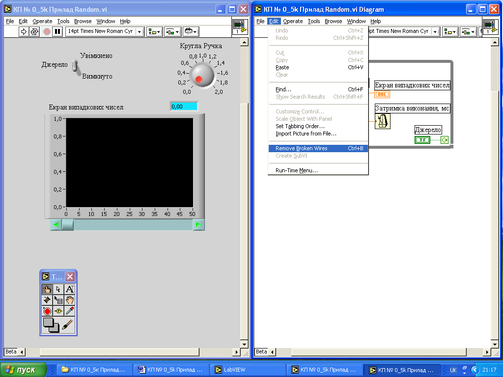This screenshot has width=503, height=377.
Task: Choose Remove Broken Wires from Edit menu
Action: coord(318,148)
